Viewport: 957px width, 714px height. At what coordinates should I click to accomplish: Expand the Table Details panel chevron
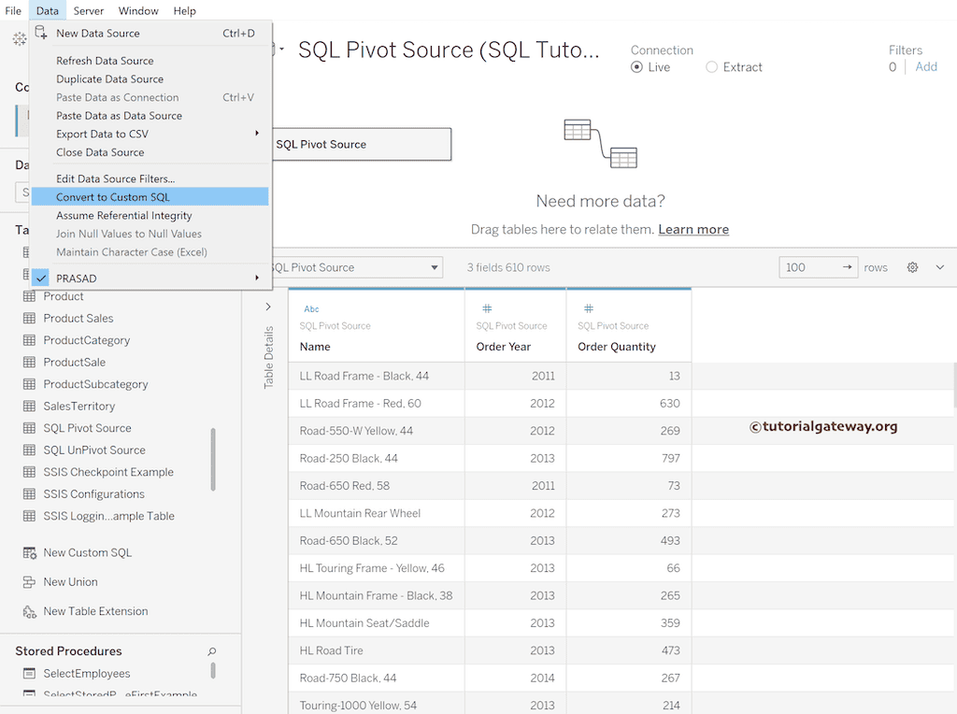[268, 307]
